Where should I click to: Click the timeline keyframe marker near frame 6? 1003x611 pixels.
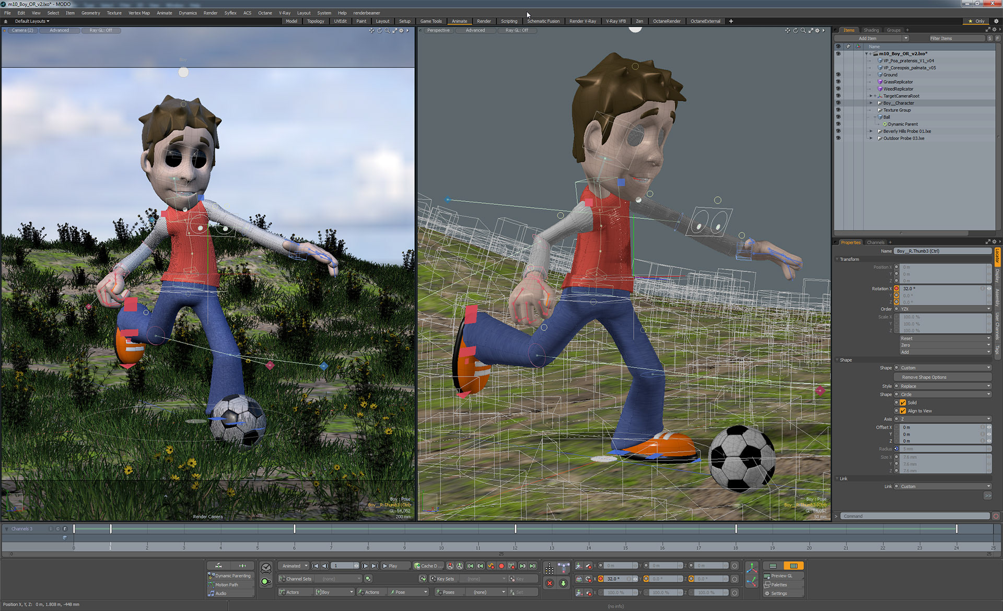[x=295, y=529]
